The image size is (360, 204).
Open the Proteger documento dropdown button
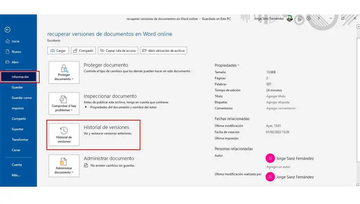64,72
